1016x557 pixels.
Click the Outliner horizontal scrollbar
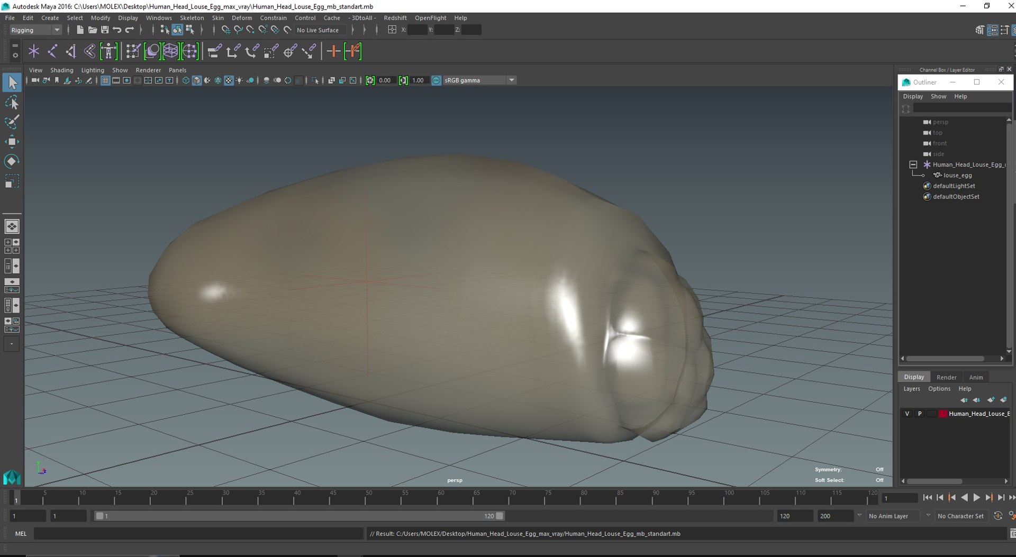tap(945, 359)
